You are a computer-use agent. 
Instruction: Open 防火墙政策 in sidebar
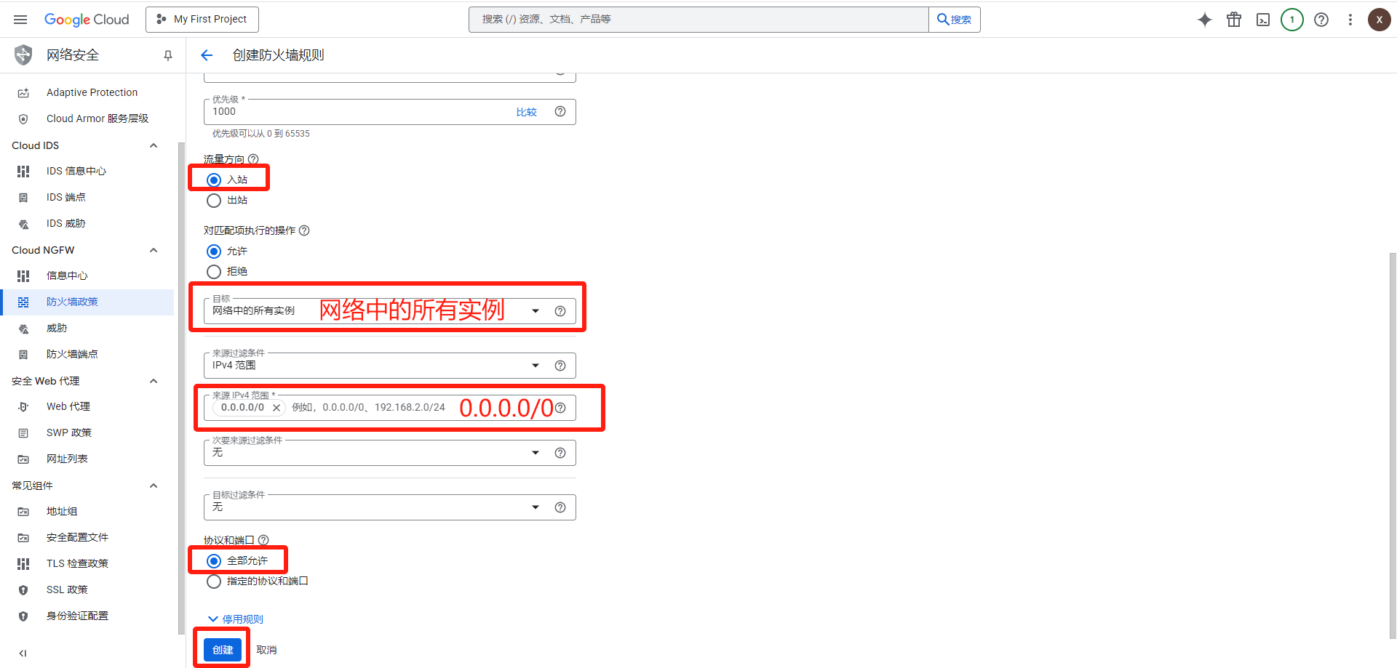click(87, 302)
